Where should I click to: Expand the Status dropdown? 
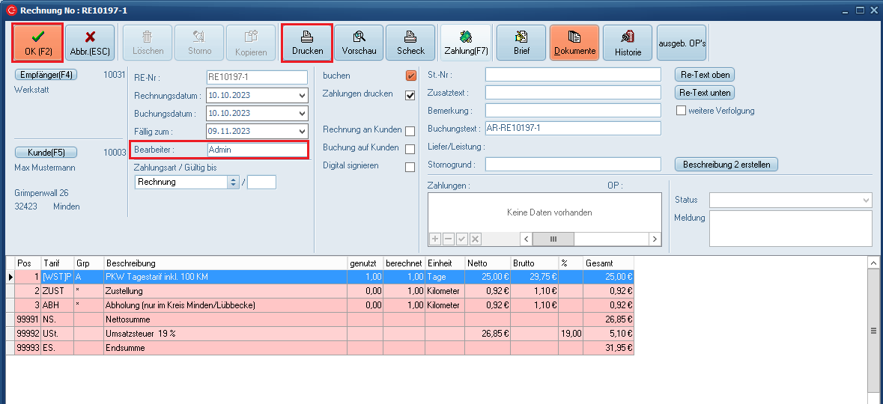(x=866, y=201)
